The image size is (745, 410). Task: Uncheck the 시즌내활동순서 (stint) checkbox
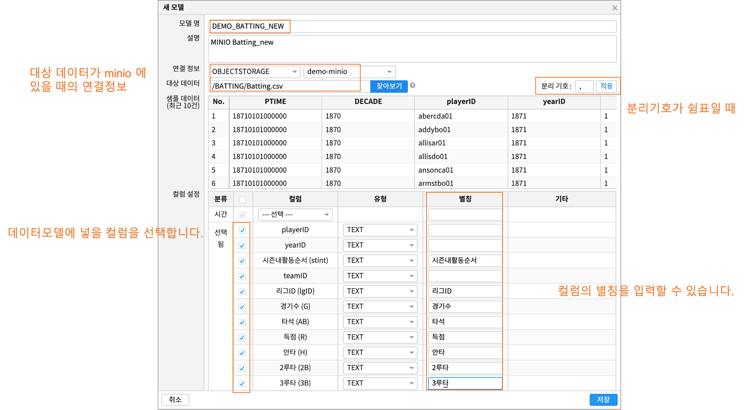[x=242, y=261]
